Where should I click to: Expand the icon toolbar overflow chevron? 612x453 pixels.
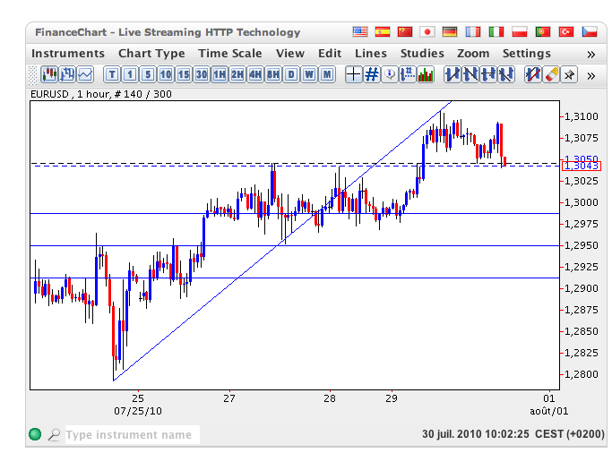tap(590, 75)
